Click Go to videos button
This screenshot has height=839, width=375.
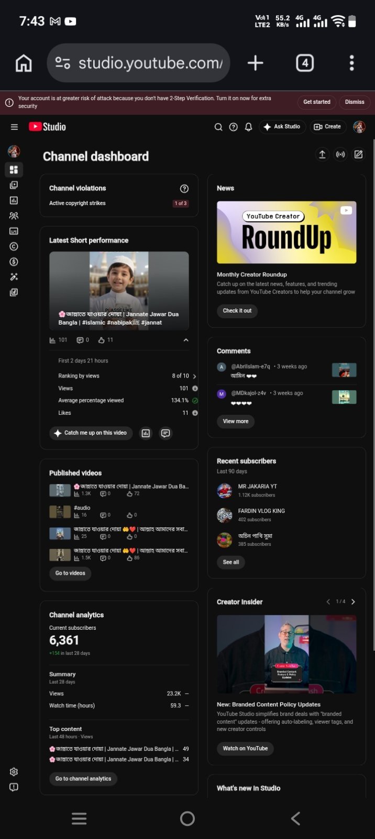(x=70, y=573)
